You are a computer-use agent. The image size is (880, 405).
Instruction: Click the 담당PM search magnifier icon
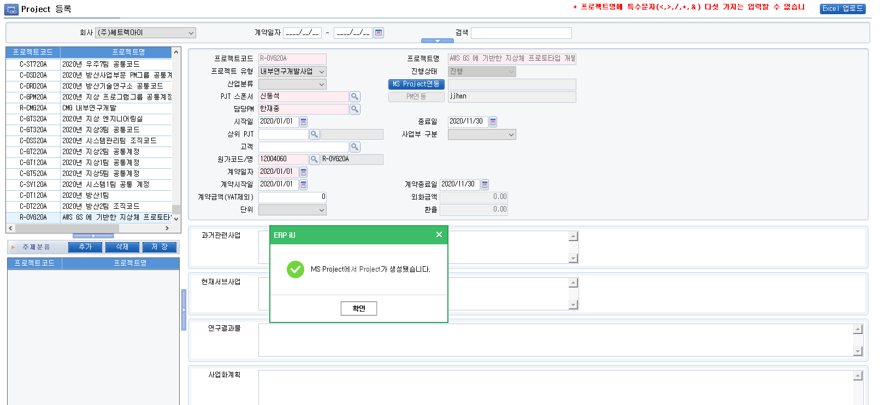click(x=355, y=109)
